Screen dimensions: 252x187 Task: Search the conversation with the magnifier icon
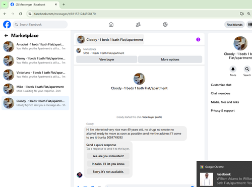coord(247,69)
